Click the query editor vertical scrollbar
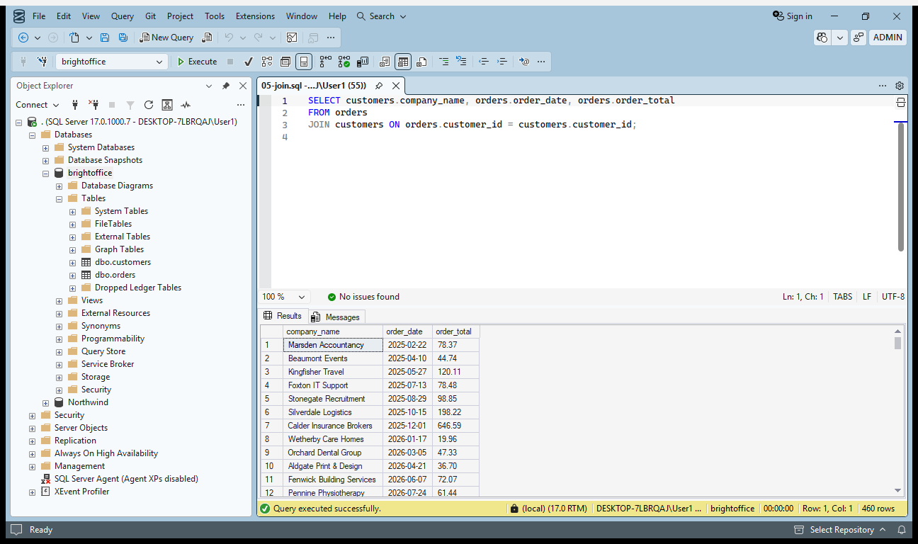 [901, 188]
